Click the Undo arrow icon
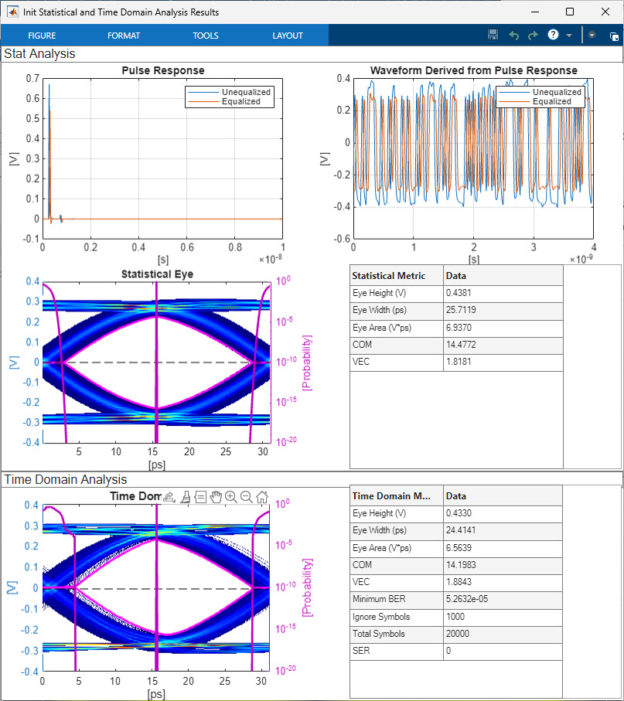Viewport: 624px width, 701px height. 513,35
